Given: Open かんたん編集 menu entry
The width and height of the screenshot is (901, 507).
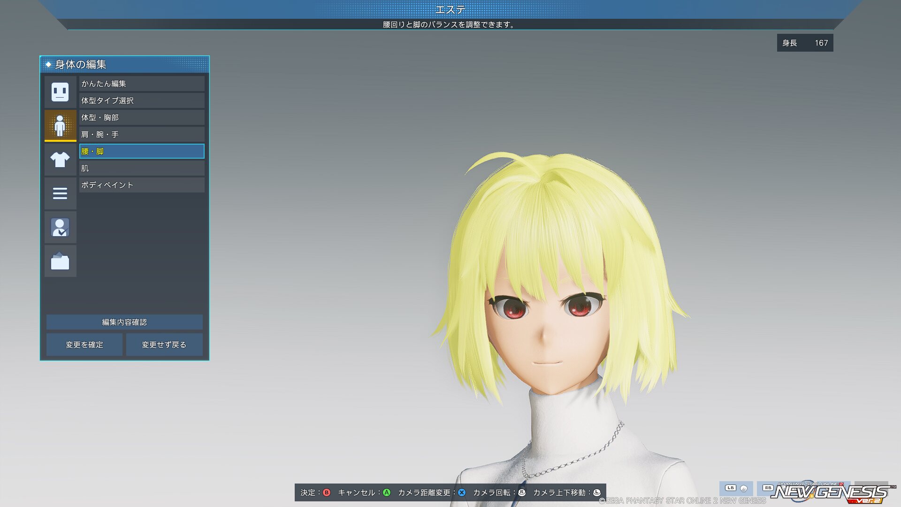Looking at the screenshot, I should [142, 84].
